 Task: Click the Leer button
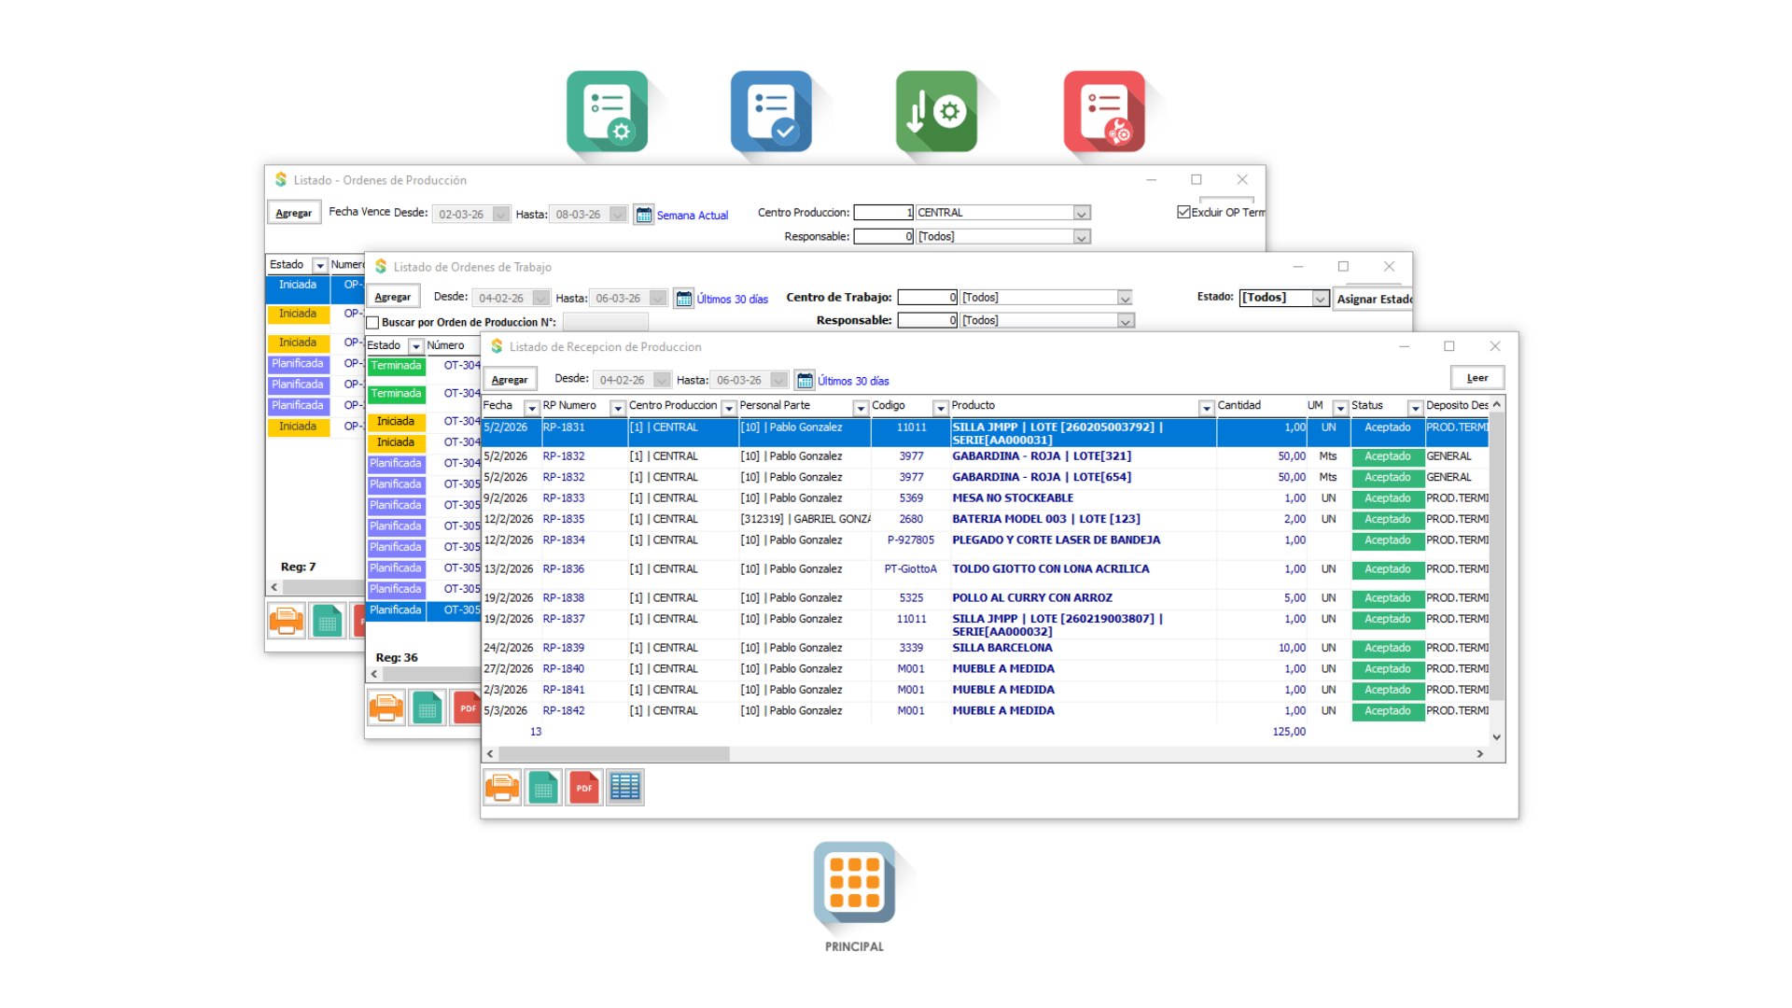1477,378
